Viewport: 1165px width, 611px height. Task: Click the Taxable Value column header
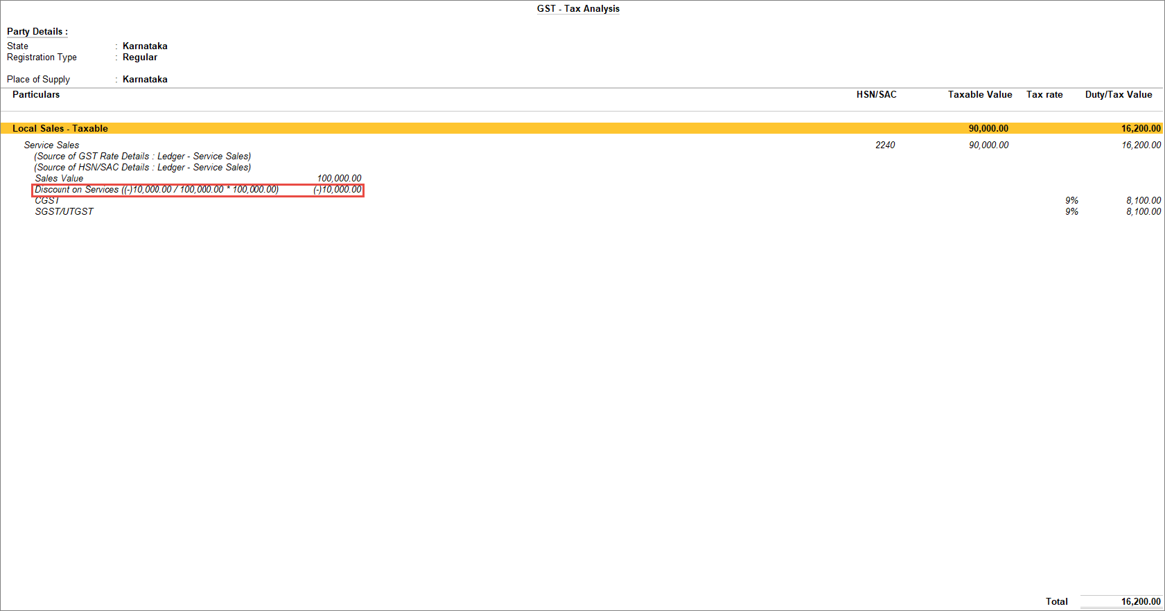click(980, 94)
